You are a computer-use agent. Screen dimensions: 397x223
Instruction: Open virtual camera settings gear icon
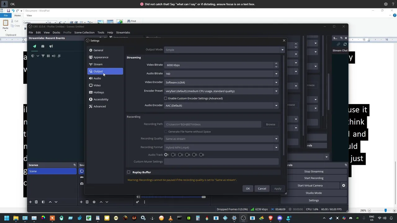point(343,186)
